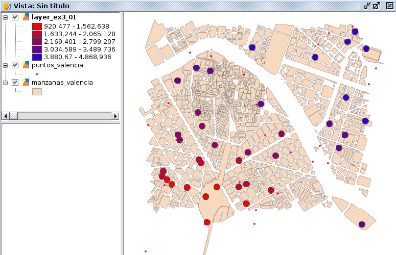Hide the manzanas_valencia layer via its checkbox

15,82
